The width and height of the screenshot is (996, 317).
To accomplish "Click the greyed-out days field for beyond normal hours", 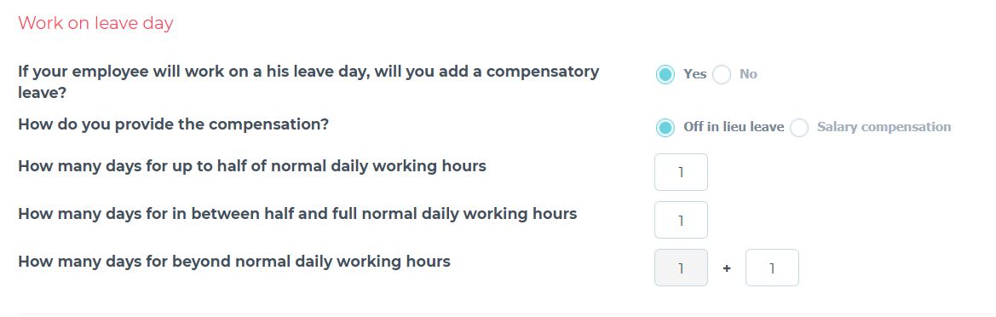I will click(x=681, y=268).
